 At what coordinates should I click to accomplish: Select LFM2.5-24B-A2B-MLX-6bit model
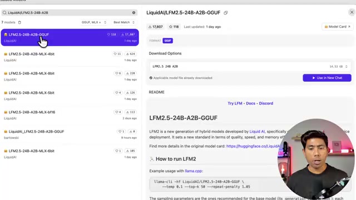click(70, 154)
